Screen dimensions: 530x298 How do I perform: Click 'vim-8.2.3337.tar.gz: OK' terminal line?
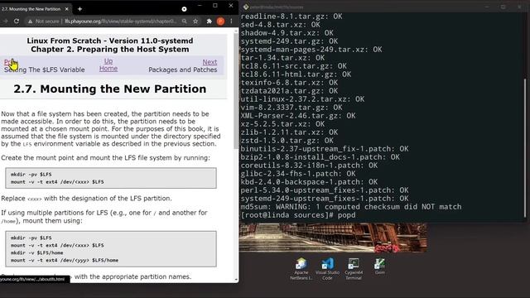[x=291, y=108]
